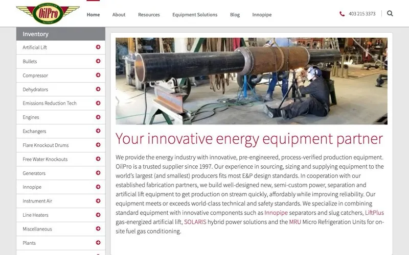Click the Inventory sidebar header
This screenshot has width=409, height=255.
pos(61,34)
